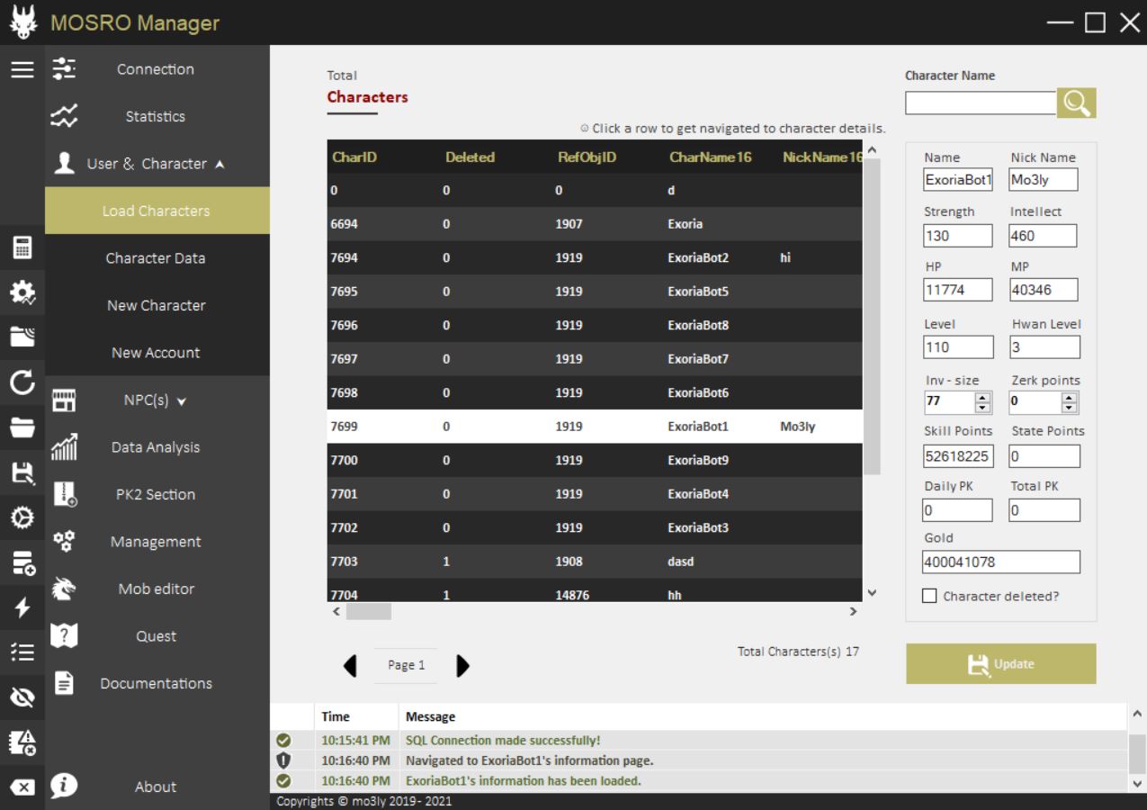This screenshot has height=810, width=1147.
Task: Go to next page arrow
Action: (x=462, y=665)
